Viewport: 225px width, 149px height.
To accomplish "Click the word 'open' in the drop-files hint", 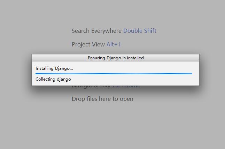I will 126,99.
